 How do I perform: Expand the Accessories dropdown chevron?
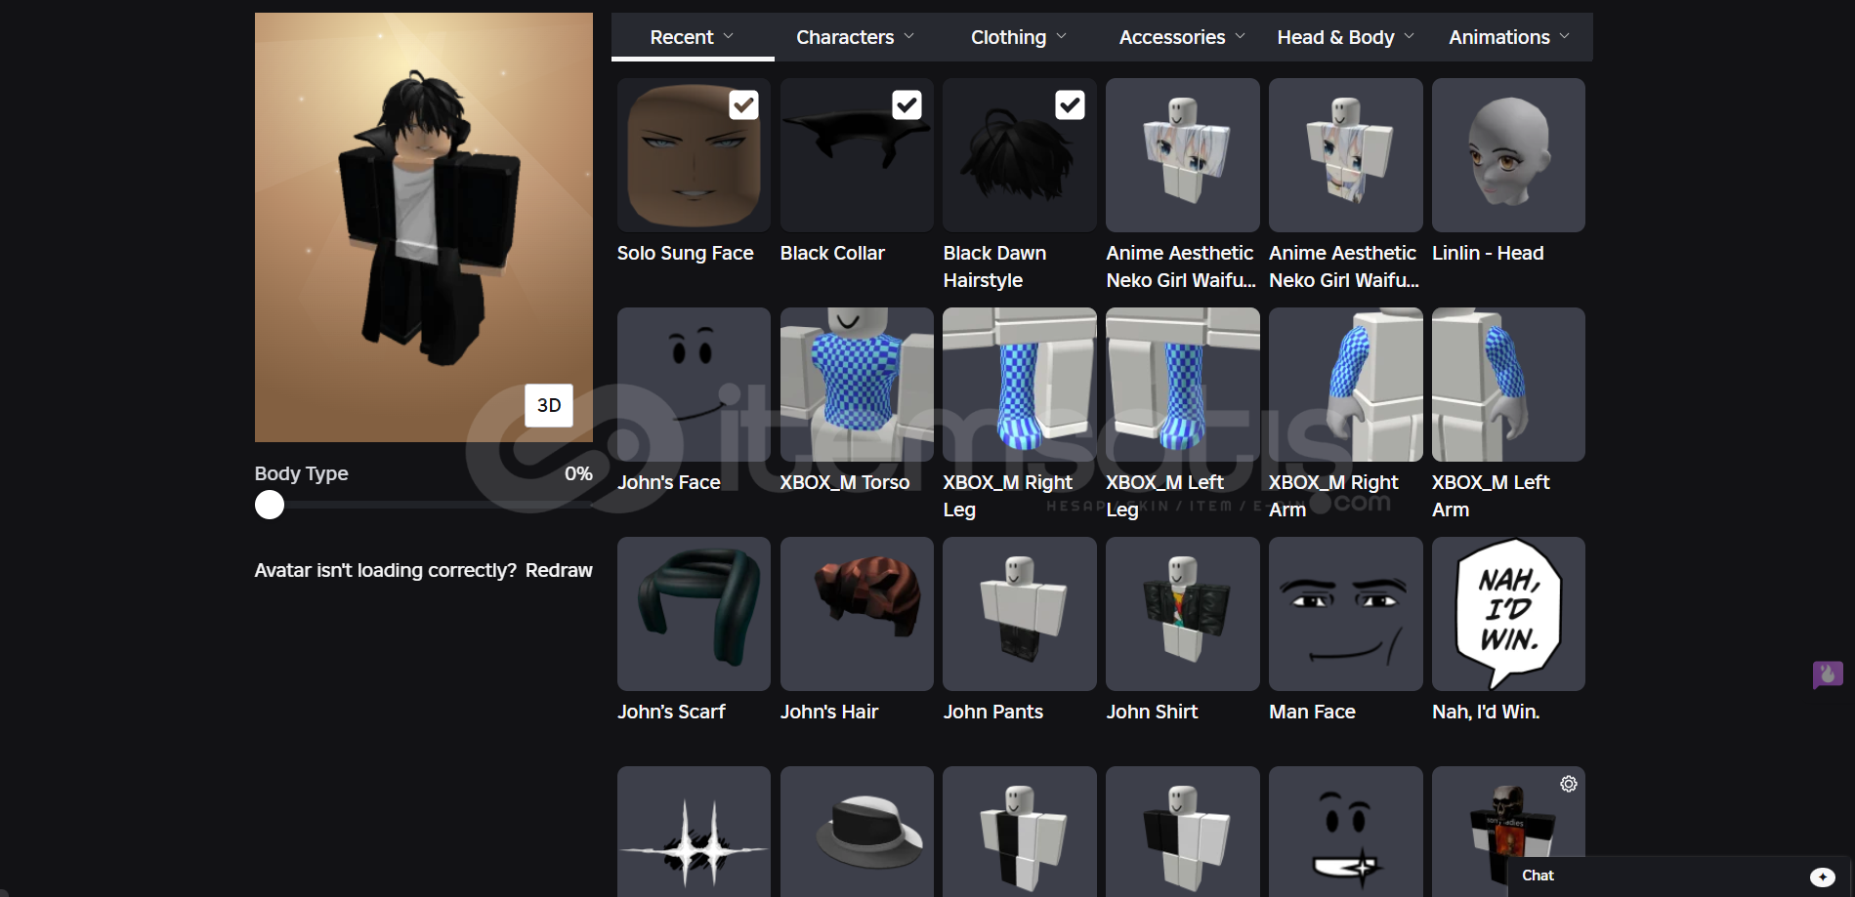coord(1241,36)
